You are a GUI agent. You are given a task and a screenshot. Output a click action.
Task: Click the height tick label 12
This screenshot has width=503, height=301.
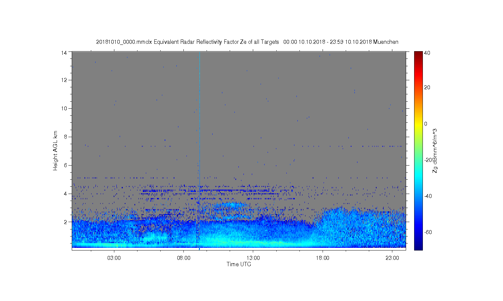(x=64, y=80)
